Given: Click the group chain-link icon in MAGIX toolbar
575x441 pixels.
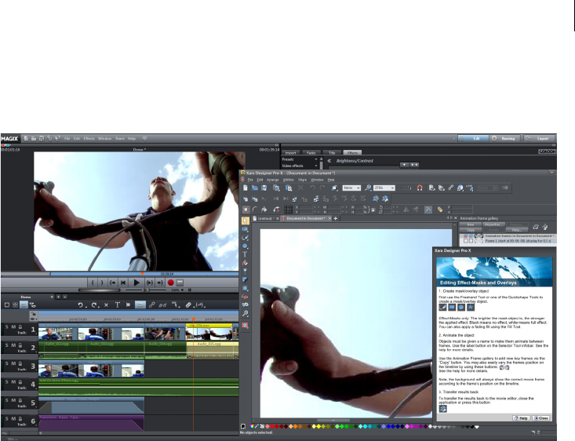Looking at the screenshot, I should coord(151,304).
